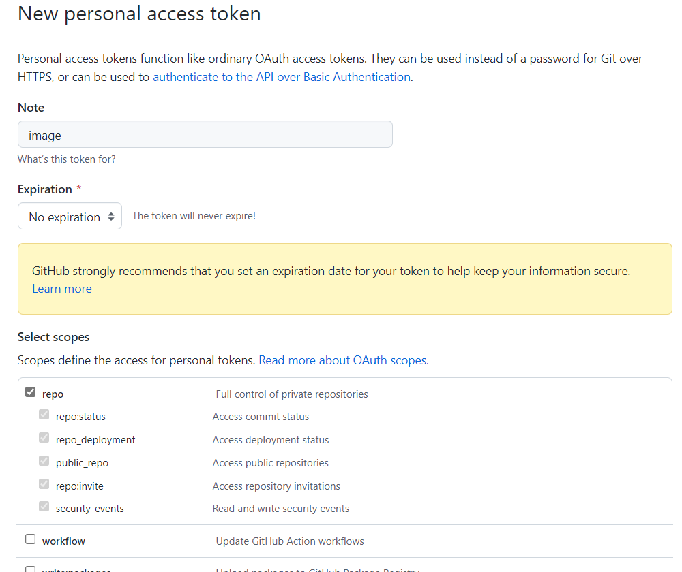Toggle the repo:invite checkbox
Screen dimensions: 682x572
(44, 484)
